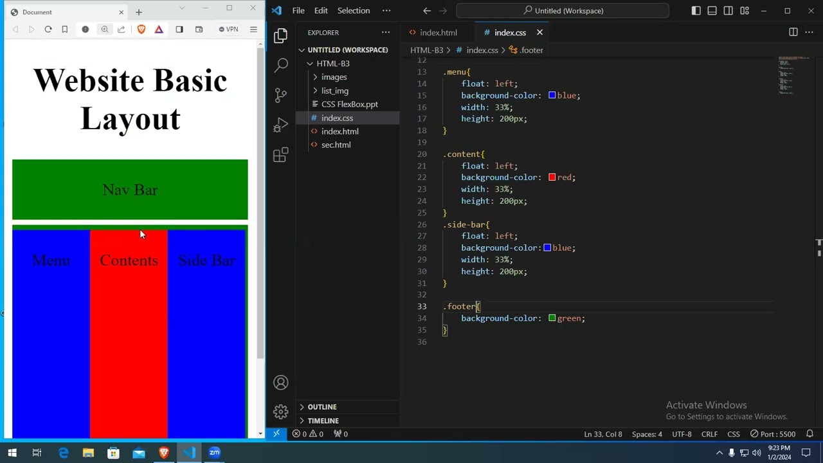Open hidden menu items ellipsis in VS Code
Image resolution: width=823 pixels, height=463 pixels.
(x=386, y=10)
